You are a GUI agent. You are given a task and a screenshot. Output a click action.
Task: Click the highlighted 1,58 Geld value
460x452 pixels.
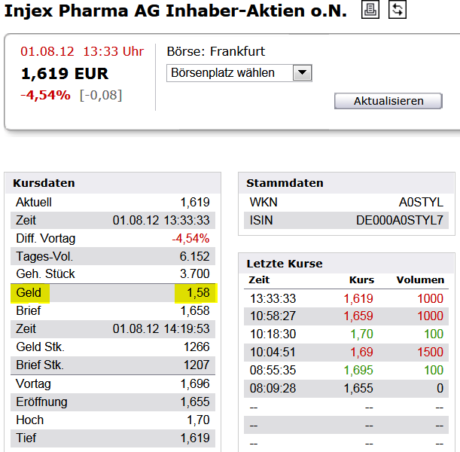[196, 293]
